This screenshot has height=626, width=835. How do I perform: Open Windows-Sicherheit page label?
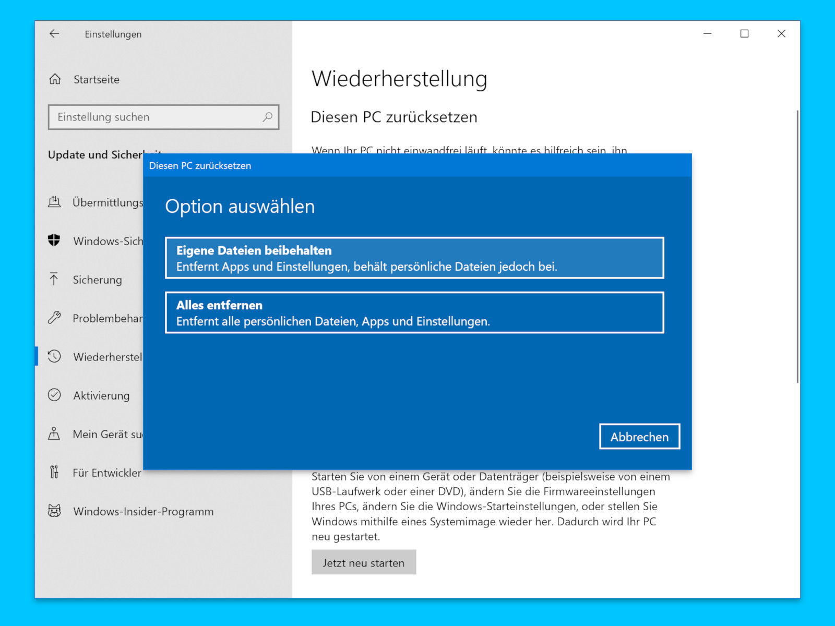108,241
